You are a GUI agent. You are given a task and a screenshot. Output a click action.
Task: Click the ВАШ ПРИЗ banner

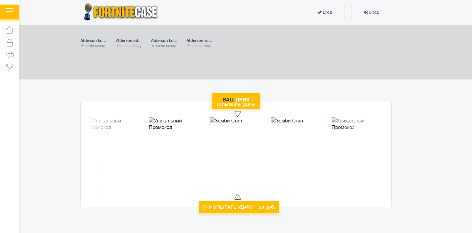click(x=236, y=101)
